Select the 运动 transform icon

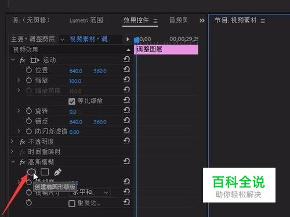[35, 60]
